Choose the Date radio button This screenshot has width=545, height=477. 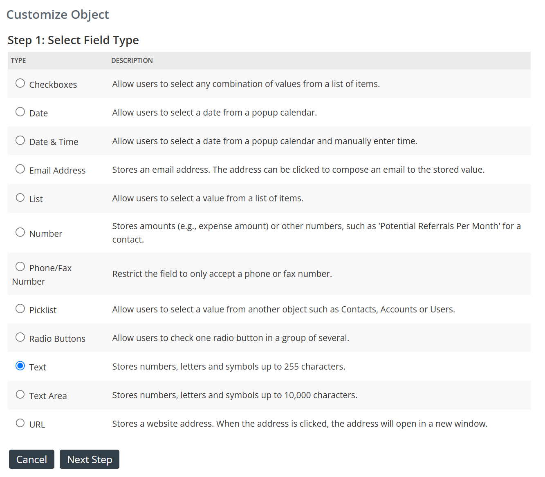pyautogui.click(x=20, y=112)
